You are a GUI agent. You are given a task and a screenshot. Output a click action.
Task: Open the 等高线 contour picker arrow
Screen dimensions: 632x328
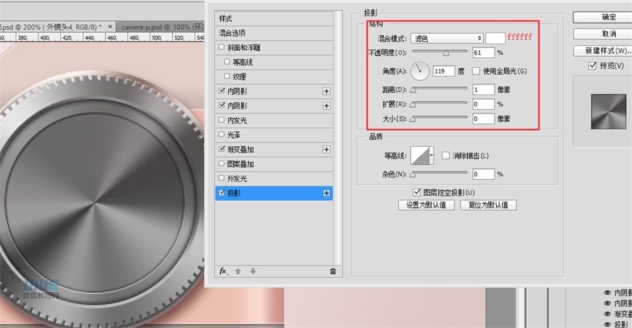click(432, 156)
